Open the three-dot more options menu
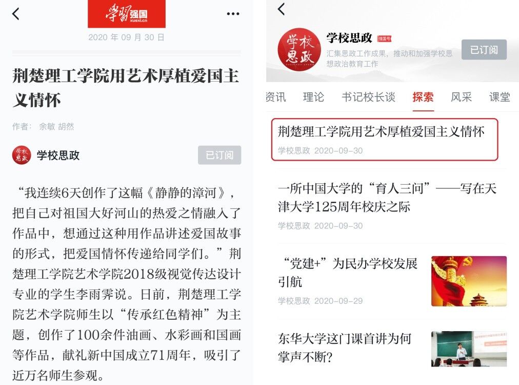The image size is (519, 385). (x=233, y=14)
